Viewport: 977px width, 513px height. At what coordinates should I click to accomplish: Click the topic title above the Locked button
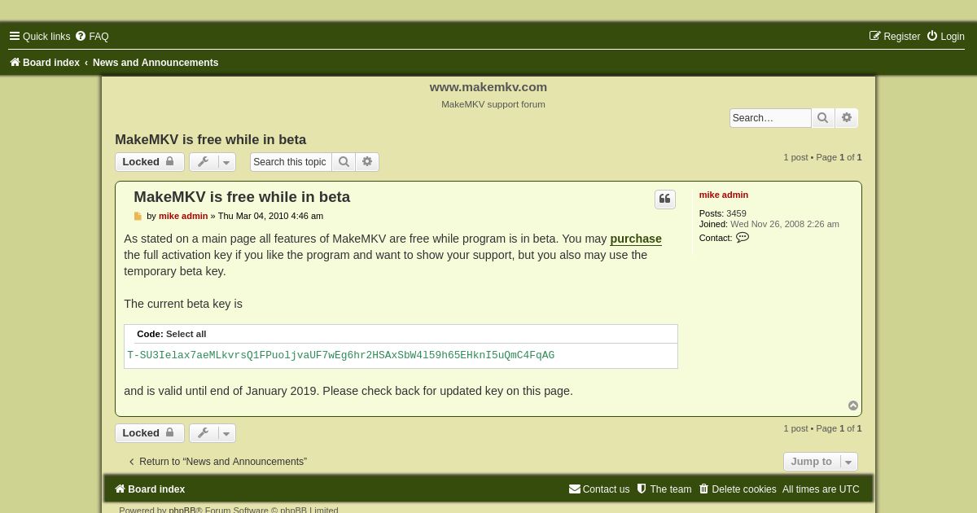tap(210, 139)
